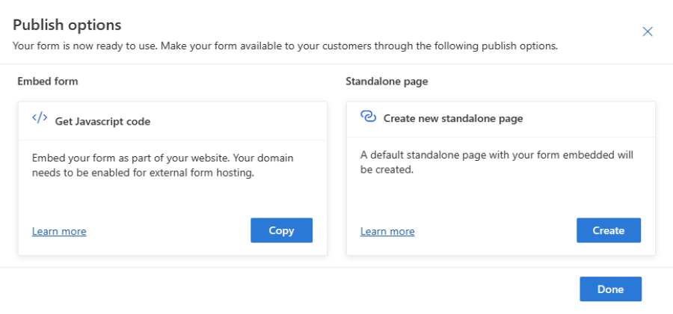The height and width of the screenshot is (314, 673).
Task: Select the 'Create new standalone page' title
Action: click(x=453, y=118)
